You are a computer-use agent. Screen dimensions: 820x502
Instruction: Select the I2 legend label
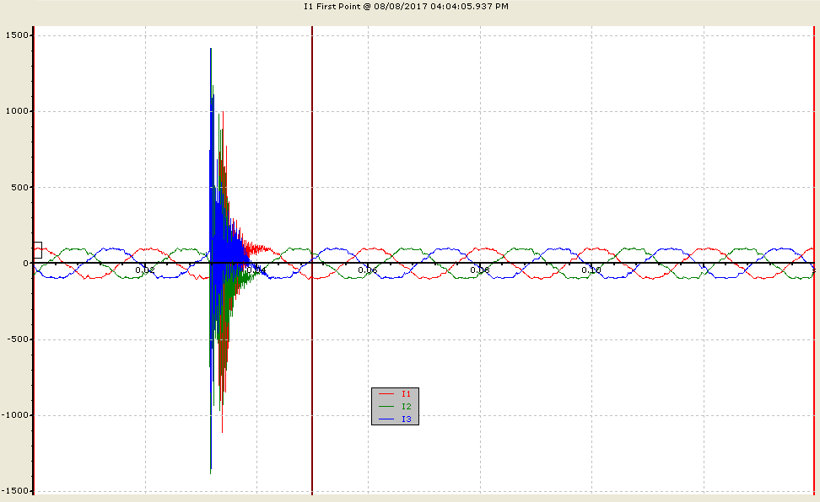[x=407, y=407]
